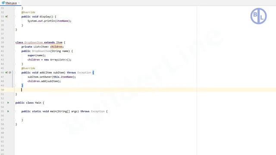Close the Main.java tab
This screenshot has height=155, width=276.
pyautogui.click(x=19, y=3)
